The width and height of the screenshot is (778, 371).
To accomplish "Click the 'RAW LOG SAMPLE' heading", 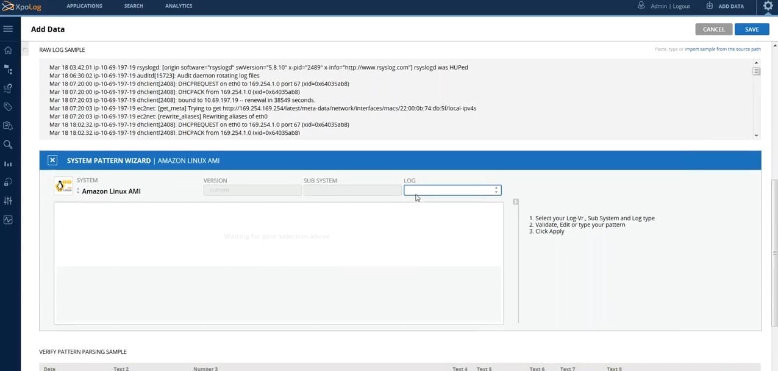I will click(x=62, y=50).
